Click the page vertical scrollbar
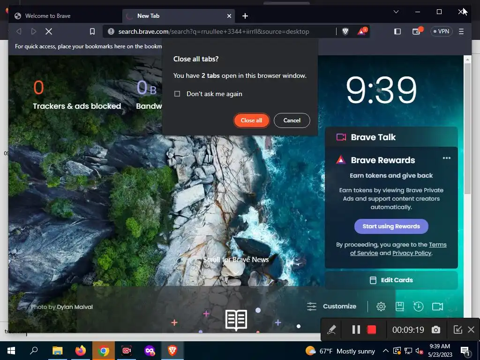Image resolution: width=480 pixels, height=360 pixels. click(x=467, y=128)
